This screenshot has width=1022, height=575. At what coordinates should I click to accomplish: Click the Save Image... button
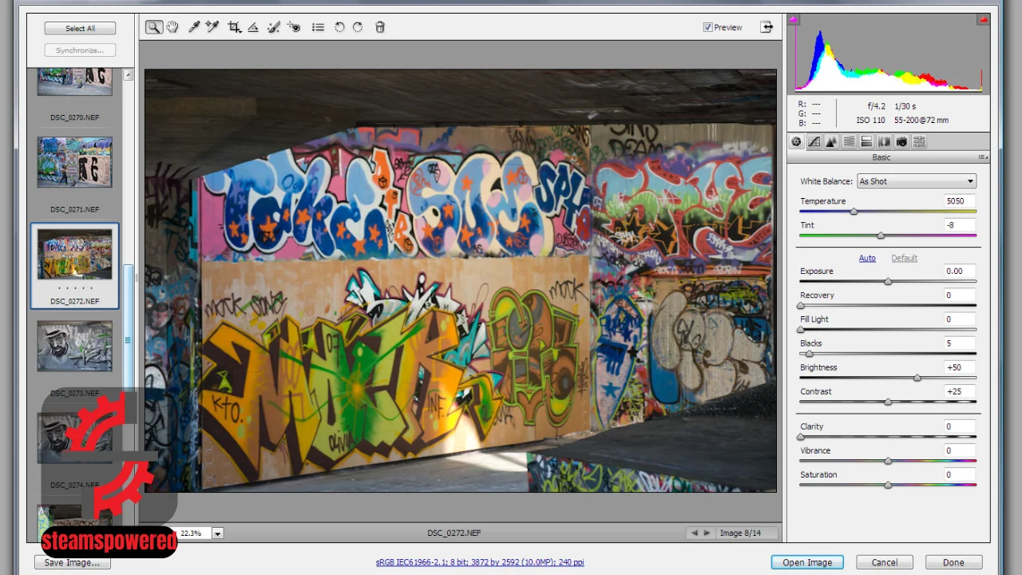[x=72, y=562]
